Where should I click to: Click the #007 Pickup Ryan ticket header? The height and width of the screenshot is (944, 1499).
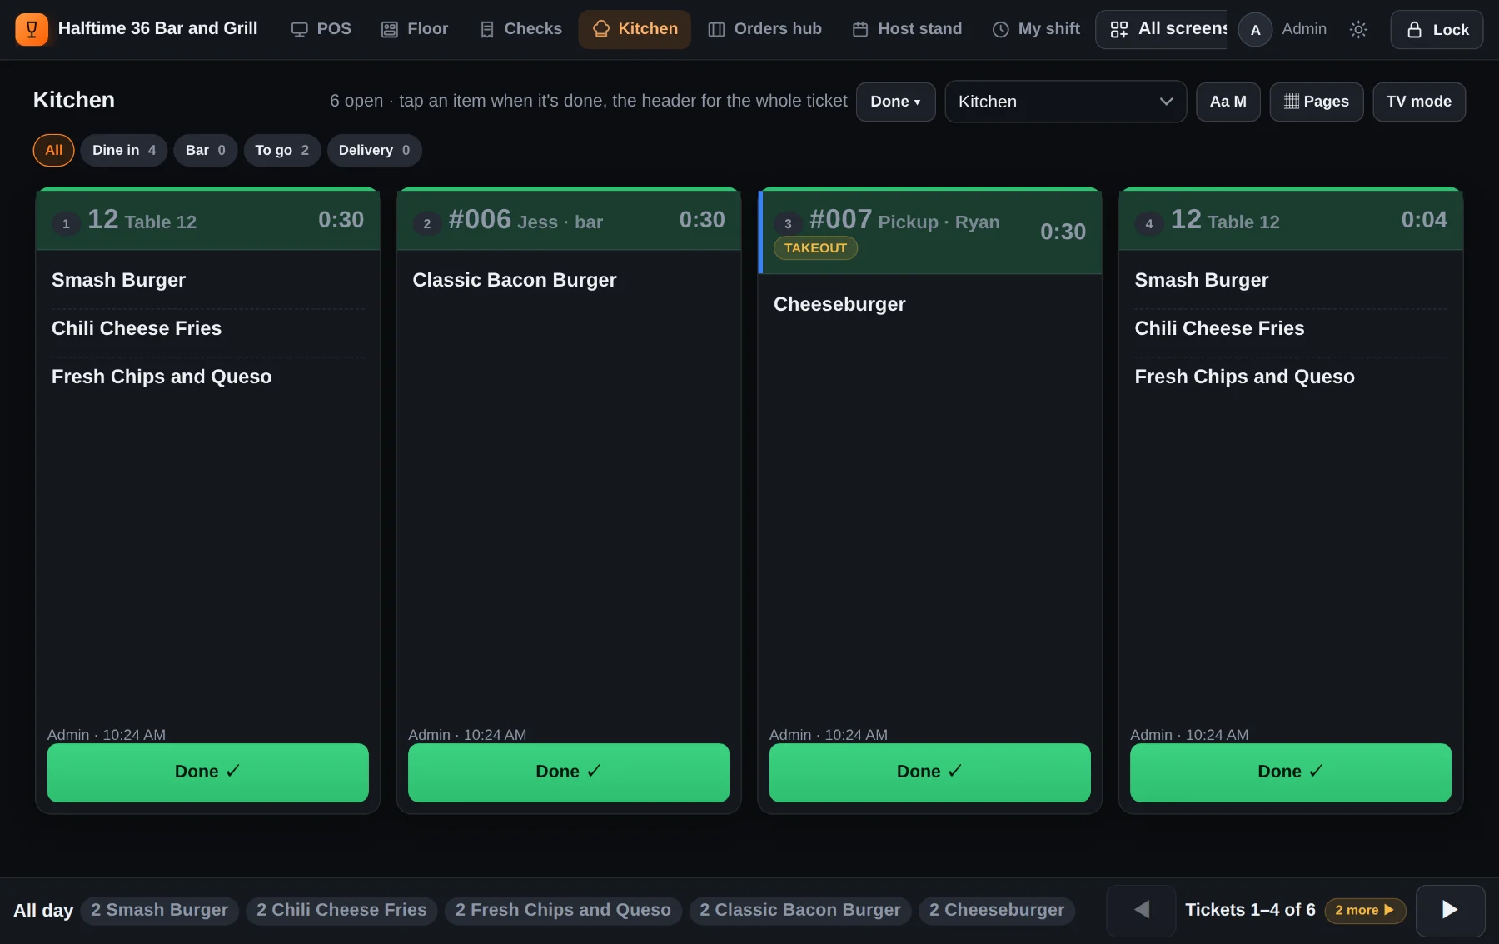(929, 232)
